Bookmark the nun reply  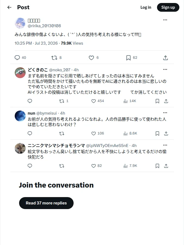157,133
